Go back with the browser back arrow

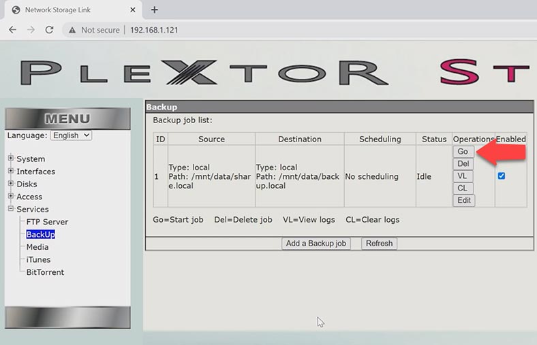tap(13, 30)
